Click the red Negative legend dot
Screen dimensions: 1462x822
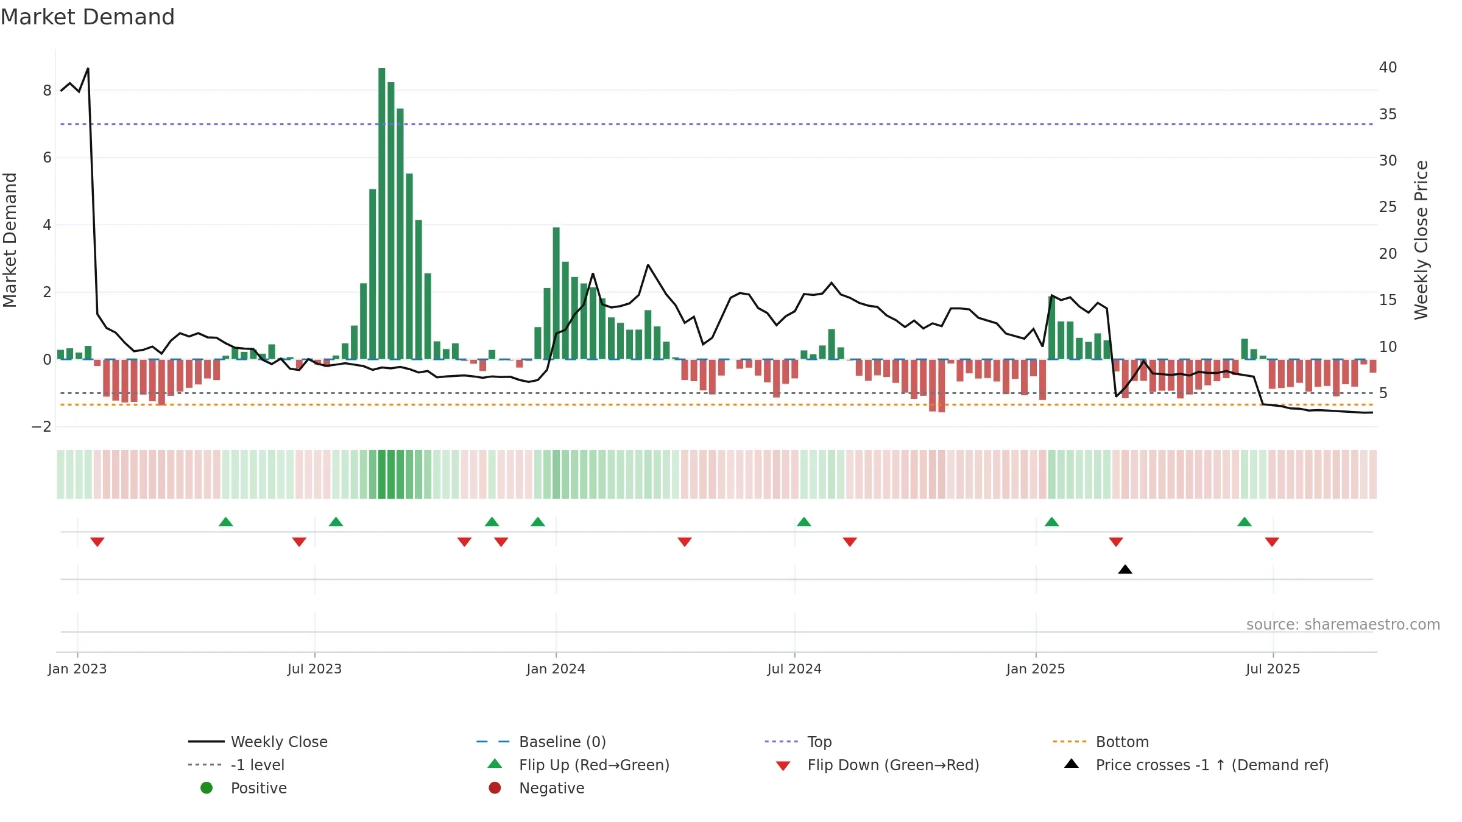point(495,788)
